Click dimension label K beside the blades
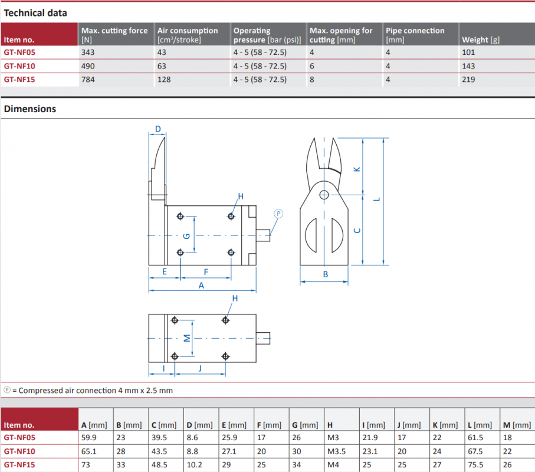The height and width of the screenshot is (472, 535). (357, 169)
